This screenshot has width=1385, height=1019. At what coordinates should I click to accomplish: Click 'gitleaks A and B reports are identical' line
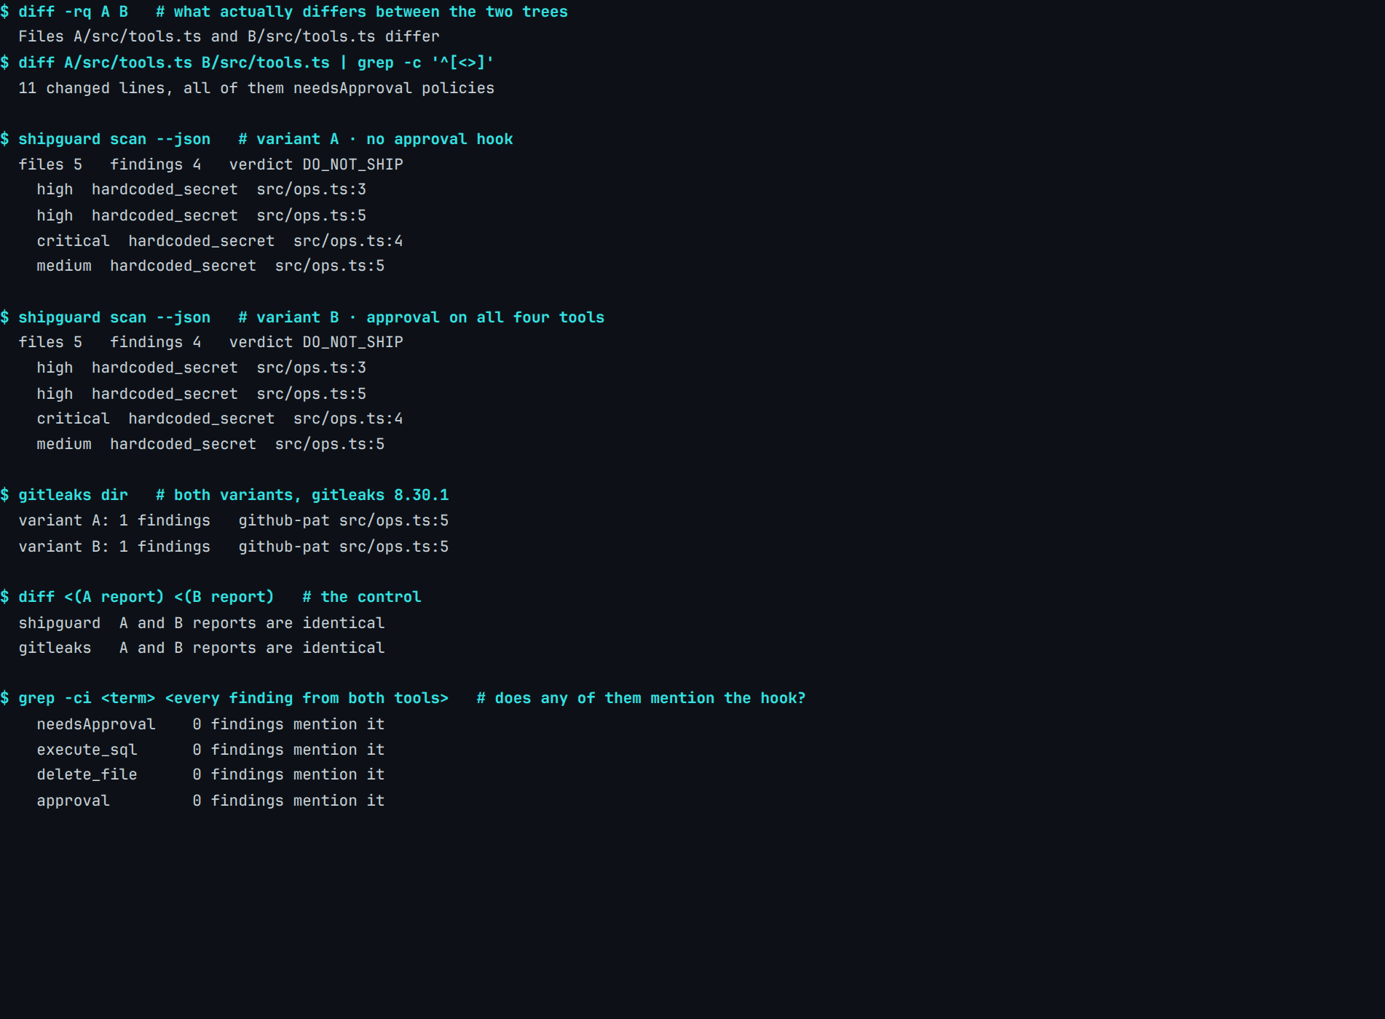pos(201,648)
